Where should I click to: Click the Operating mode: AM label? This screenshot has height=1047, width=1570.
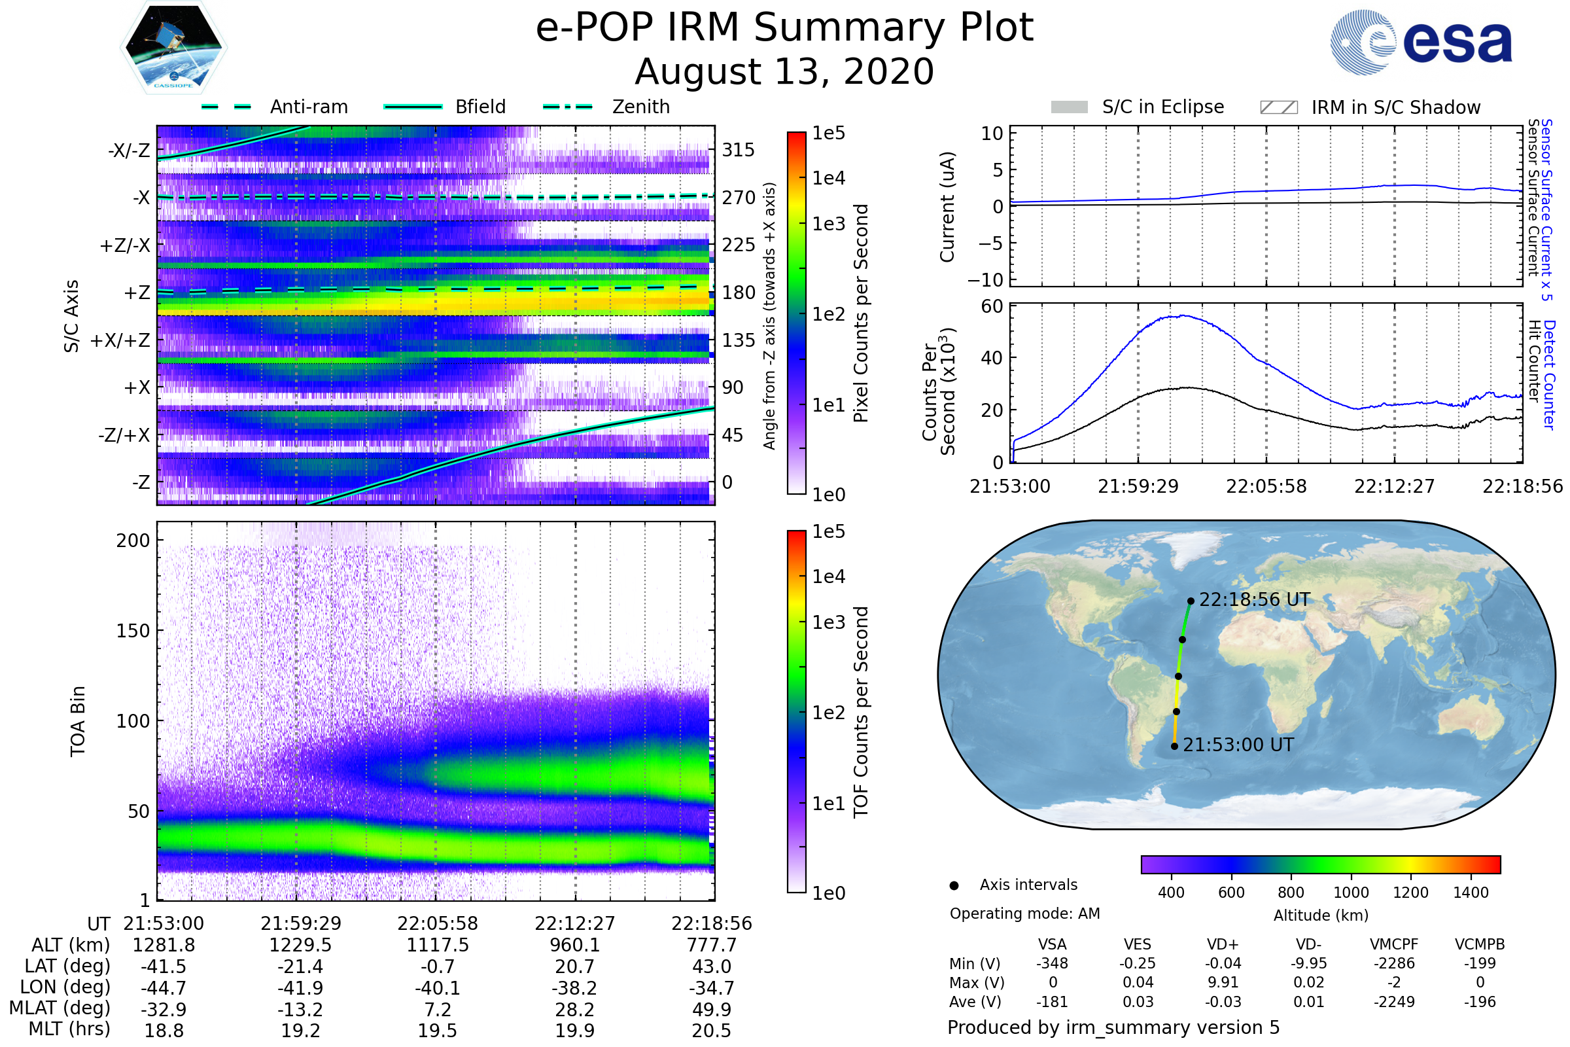click(1024, 914)
